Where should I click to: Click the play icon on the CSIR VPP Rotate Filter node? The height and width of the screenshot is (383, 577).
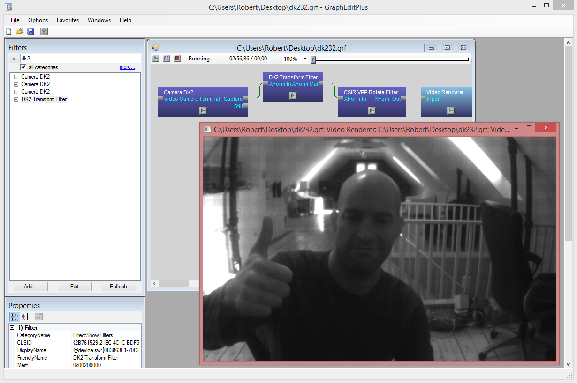(372, 111)
